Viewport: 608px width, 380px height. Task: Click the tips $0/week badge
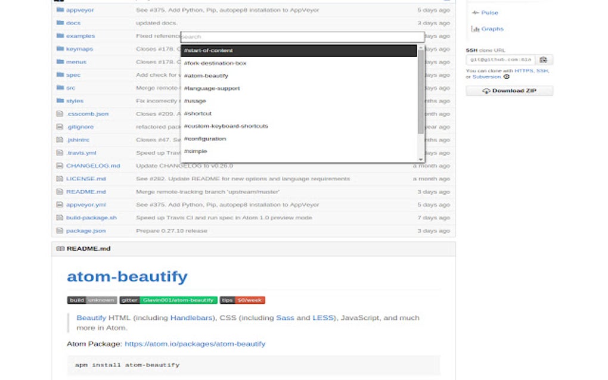[x=243, y=300]
